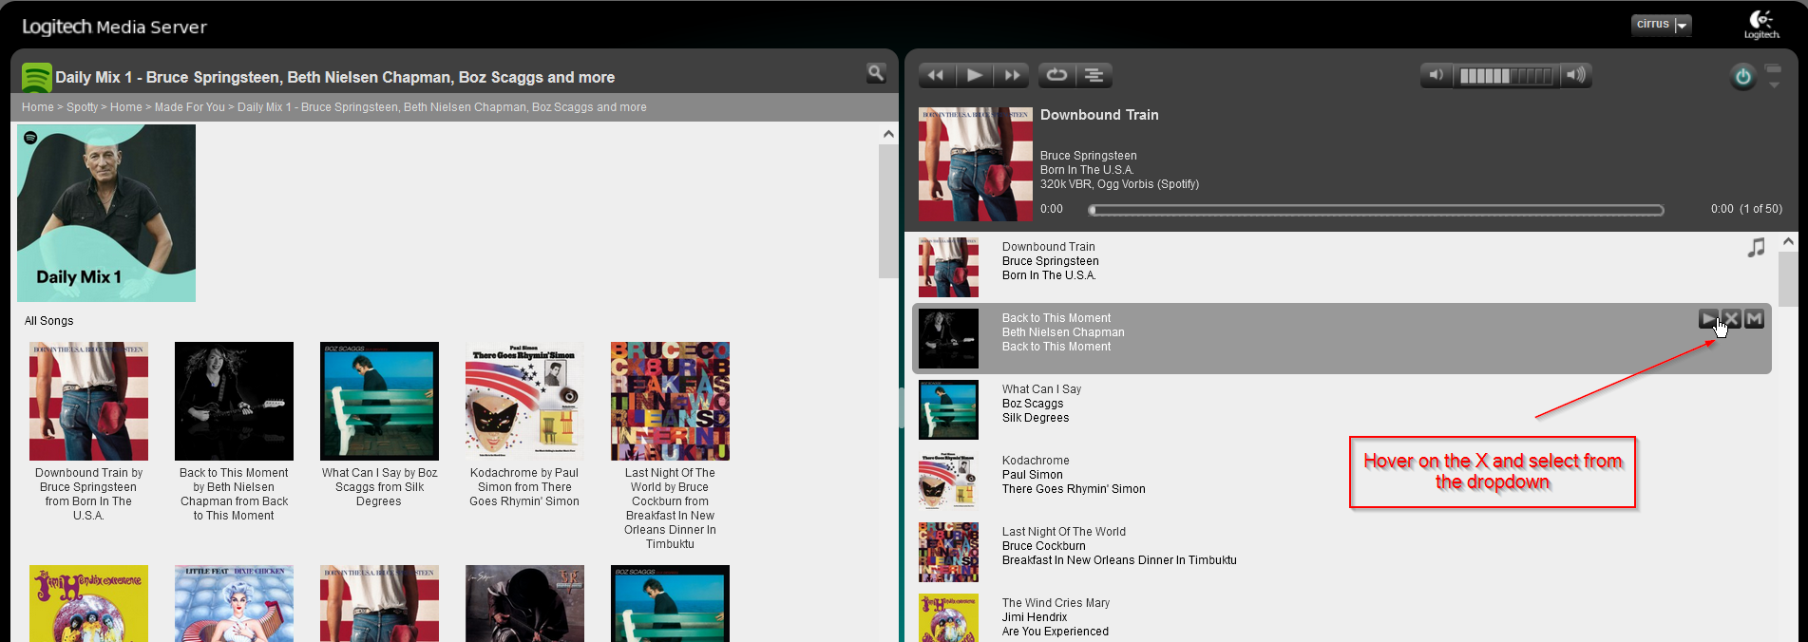Select What Can I Say in playlist
Screen dimensions: 1808x642
(x=1041, y=389)
